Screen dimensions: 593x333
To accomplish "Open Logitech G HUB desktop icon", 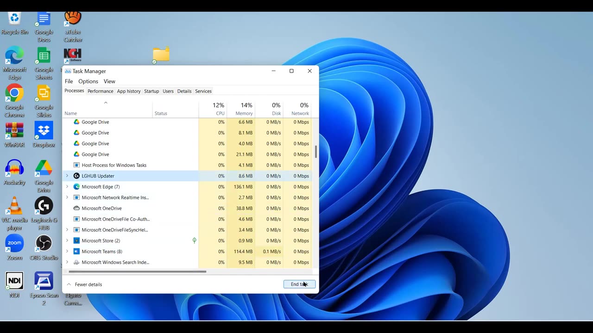I will 44,213.
